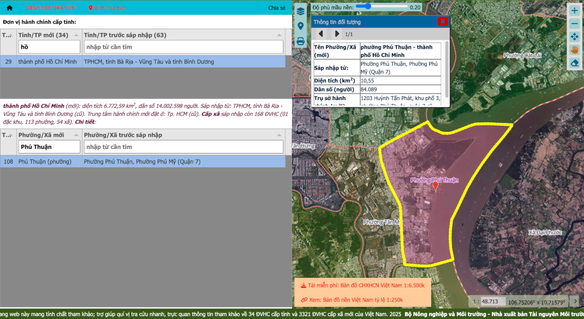Screen dimensions: 584x319
Task: Adjust the Độ phủ màu nền slider
Action: [368, 6]
